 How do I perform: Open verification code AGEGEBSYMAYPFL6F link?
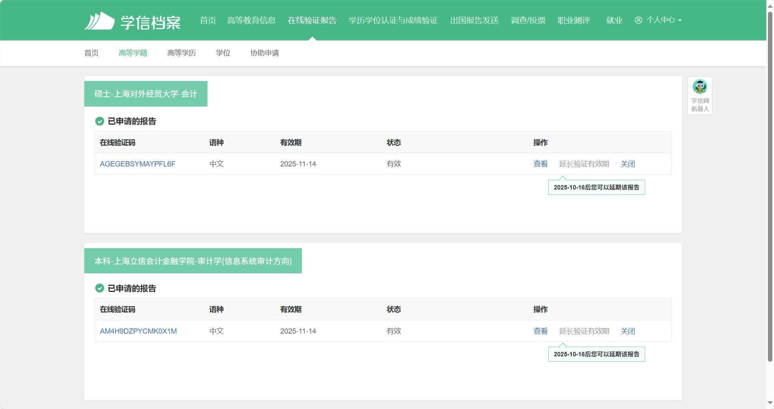tap(137, 164)
